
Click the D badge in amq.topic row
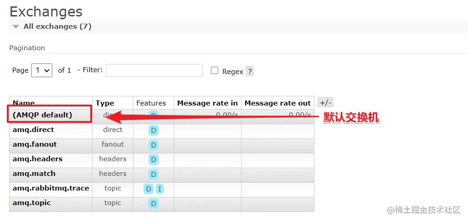(x=154, y=204)
